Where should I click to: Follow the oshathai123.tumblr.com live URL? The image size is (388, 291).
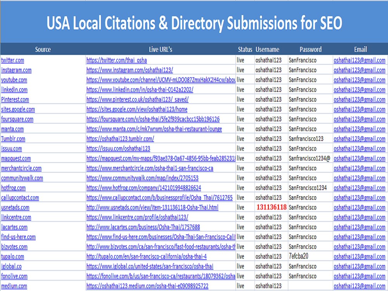click(x=120, y=139)
